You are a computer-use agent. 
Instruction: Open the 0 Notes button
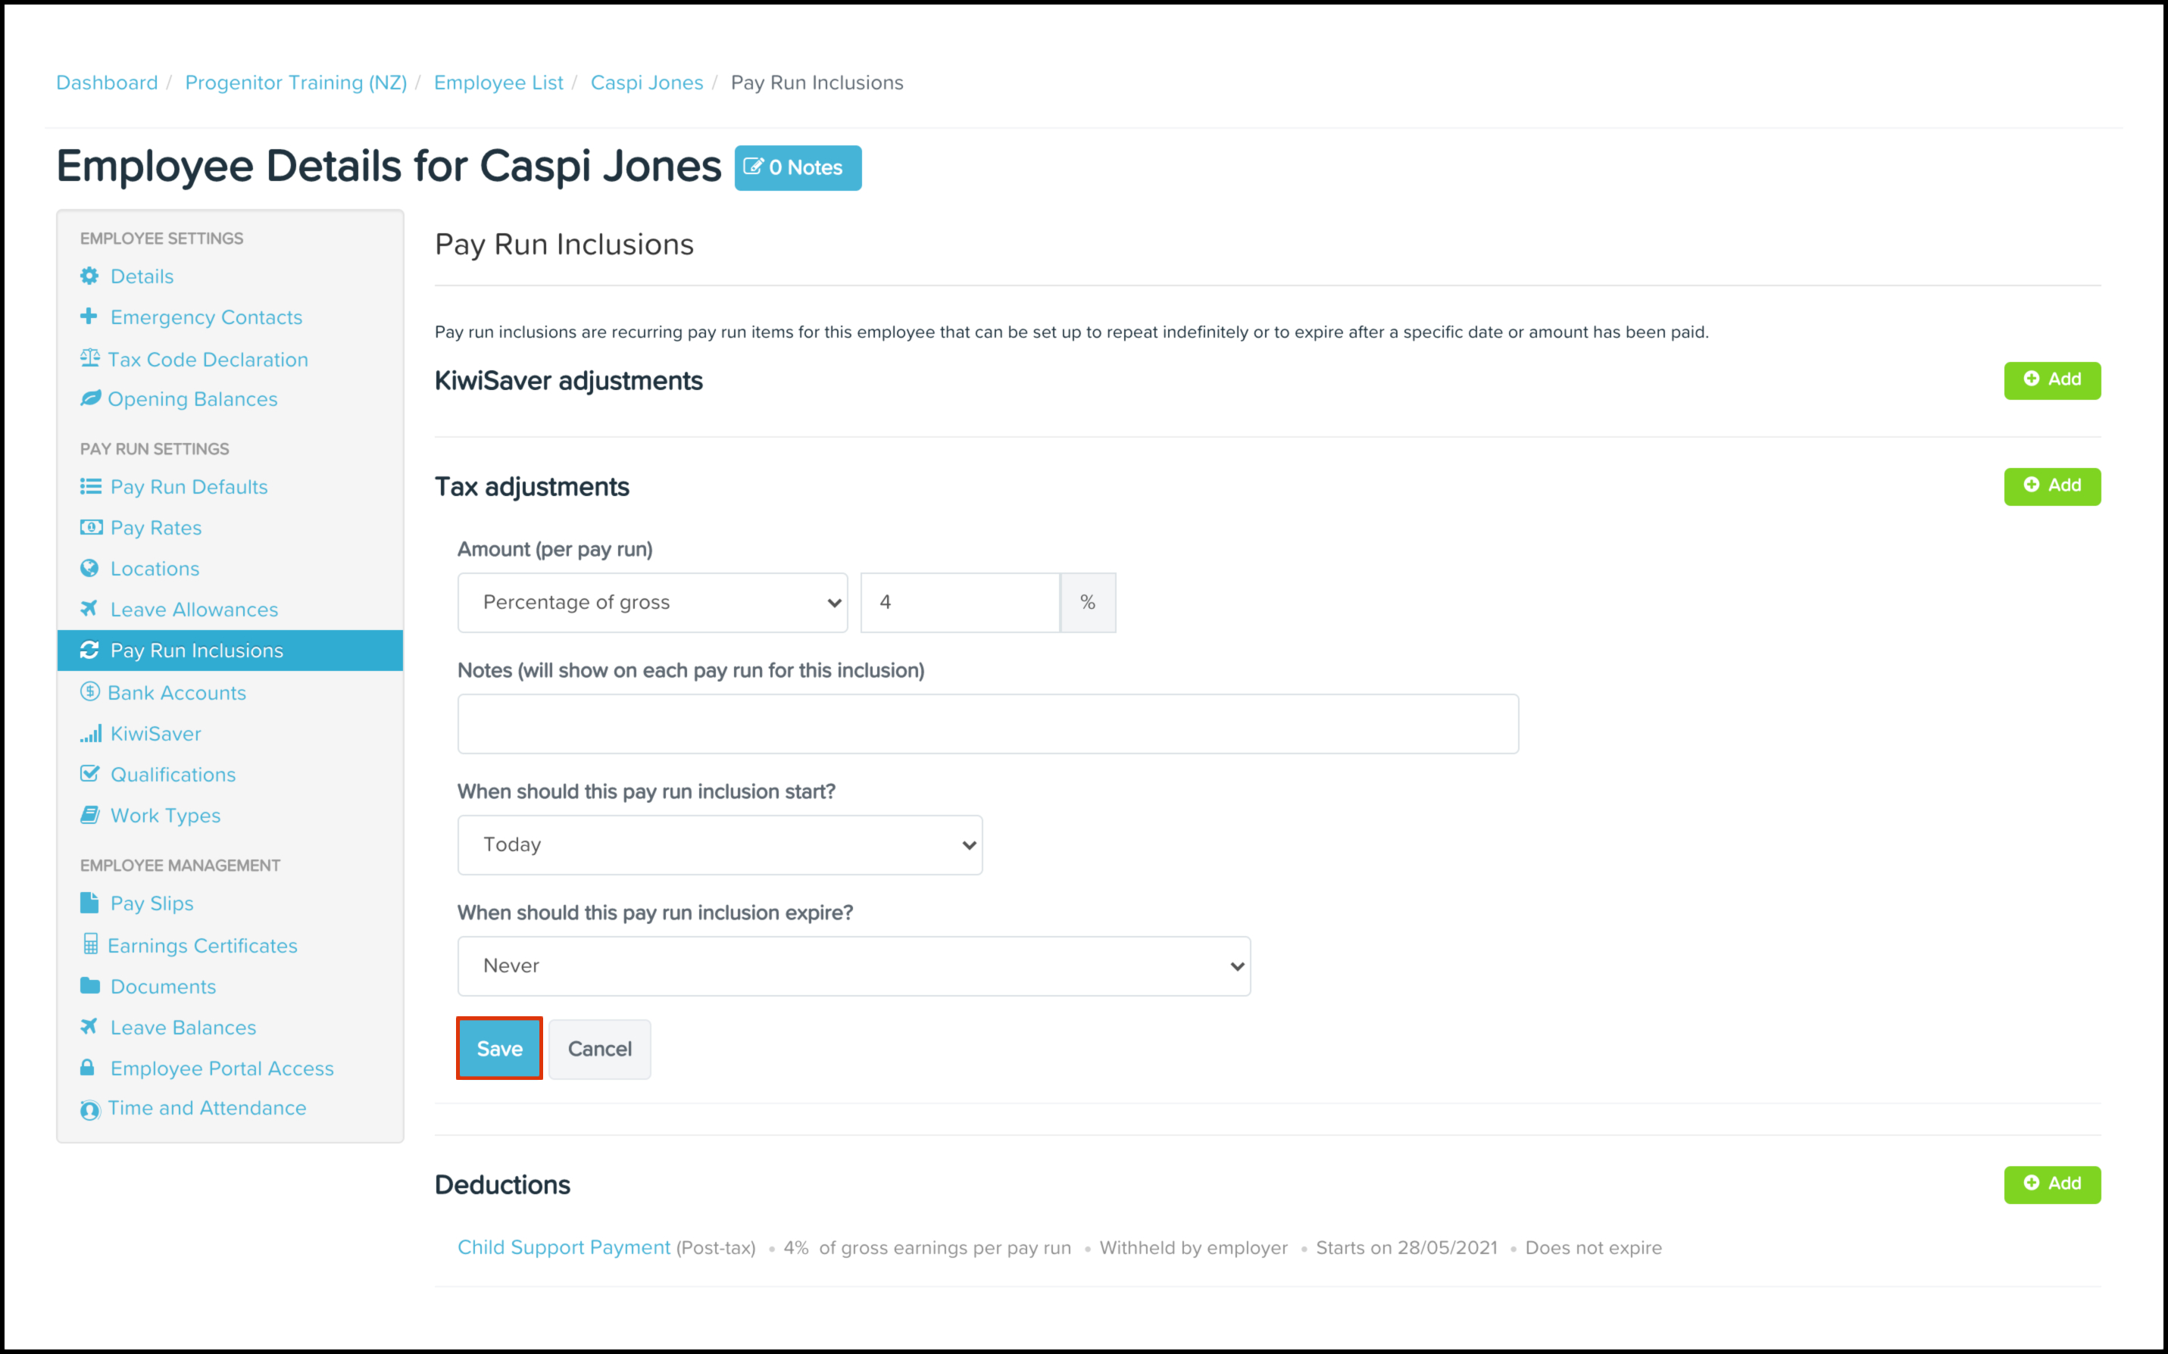pos(797,168)
